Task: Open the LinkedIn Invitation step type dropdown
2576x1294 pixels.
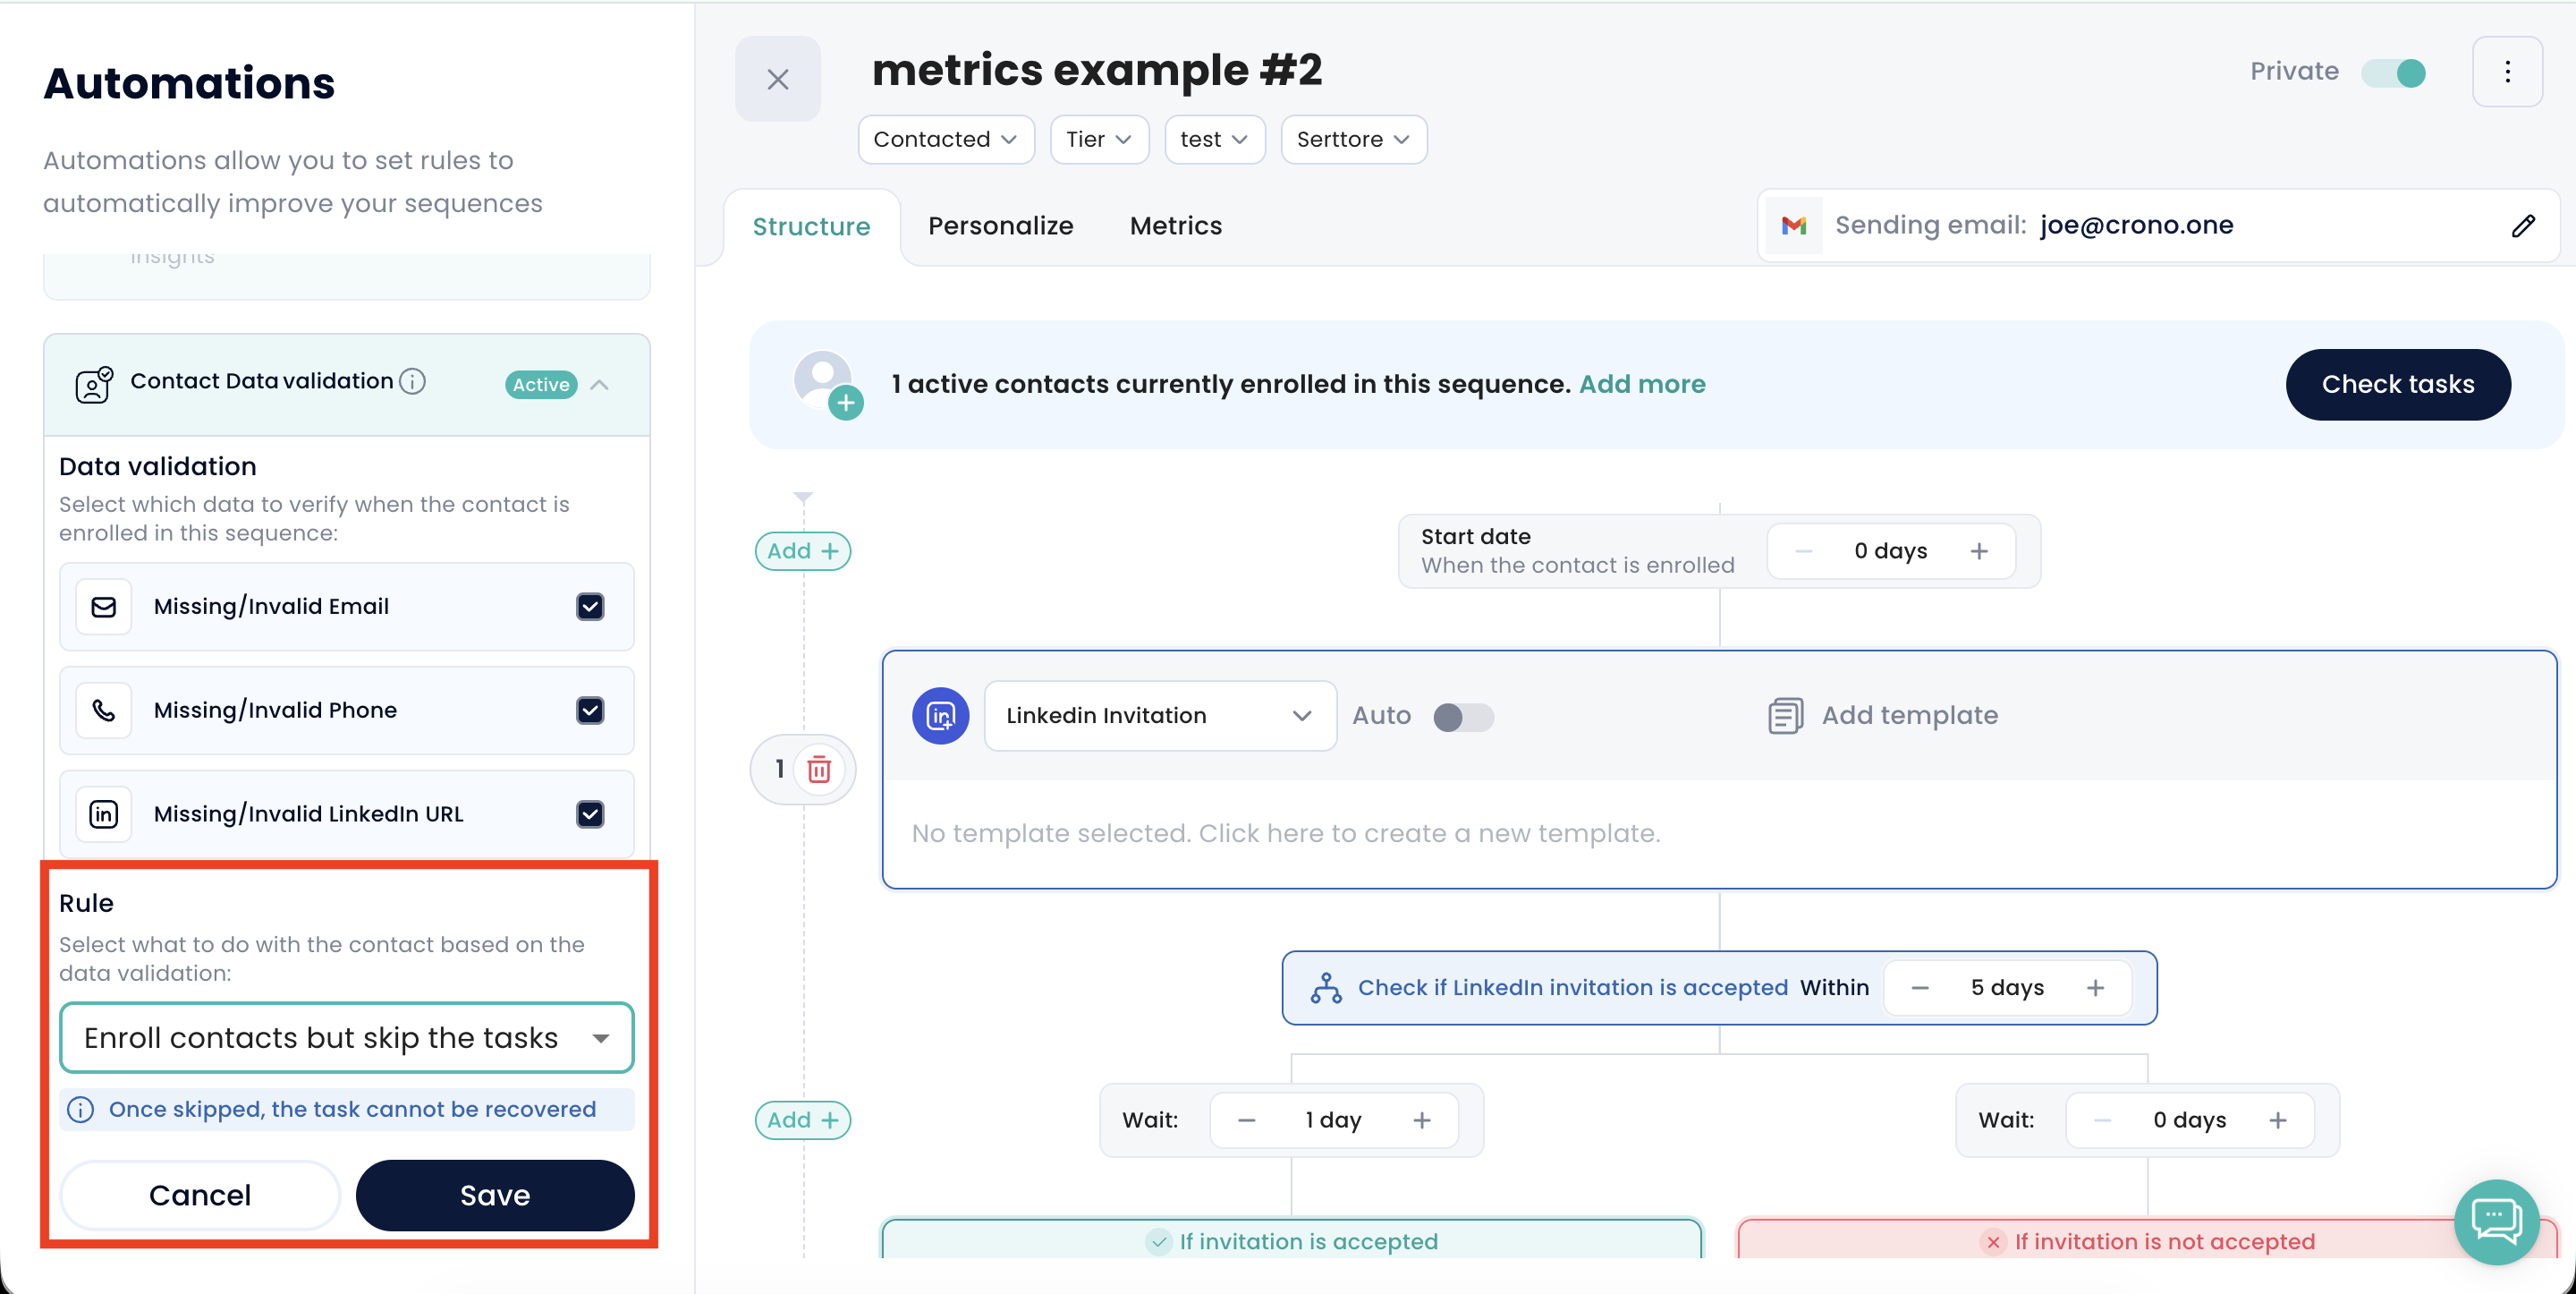Action: 1159,716
